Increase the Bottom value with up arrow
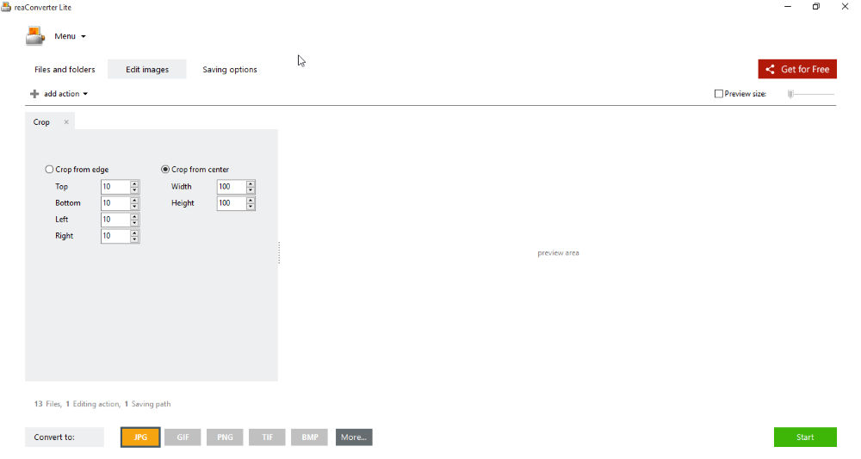861x459 pixels. [x=134, y=200]
